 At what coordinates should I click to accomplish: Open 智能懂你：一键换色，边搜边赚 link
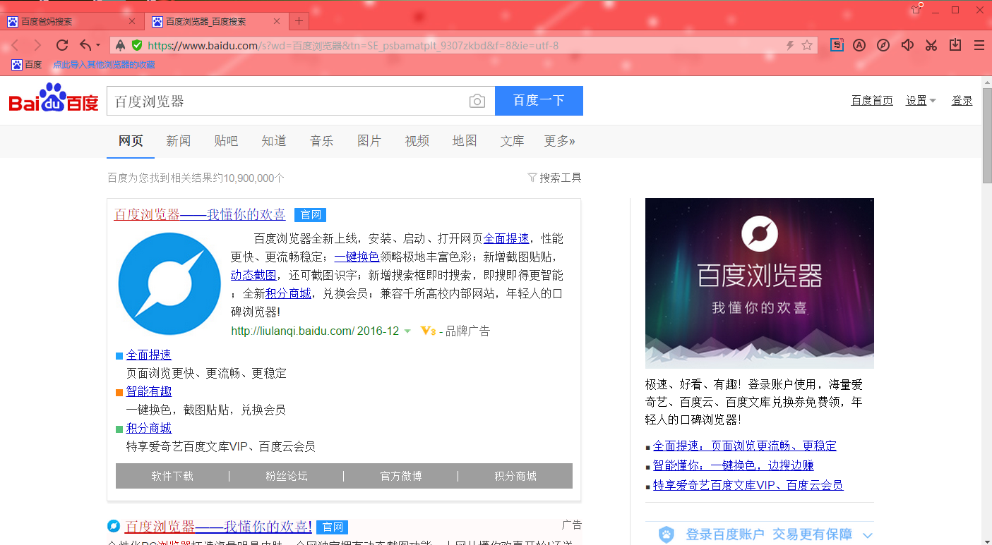tap(734, 465)
